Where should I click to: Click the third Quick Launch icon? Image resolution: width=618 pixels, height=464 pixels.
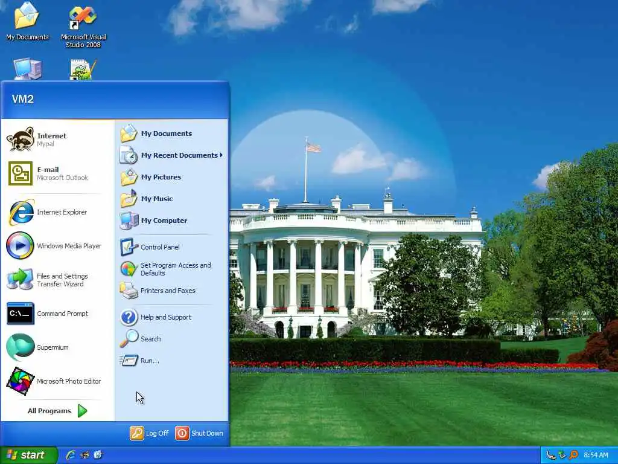click(98, 455)
